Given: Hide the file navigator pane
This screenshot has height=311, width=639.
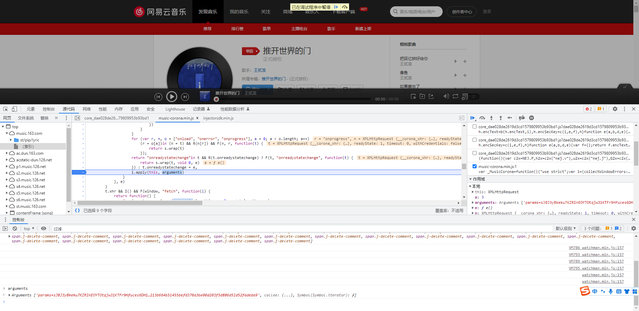Looking at the screenshot, I should [x=77, y=118].
